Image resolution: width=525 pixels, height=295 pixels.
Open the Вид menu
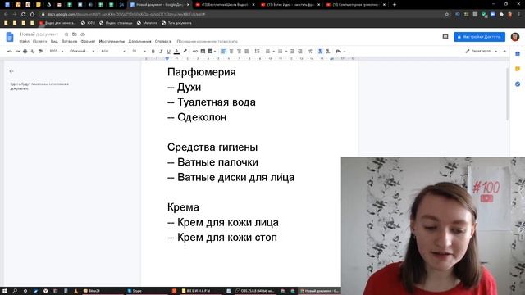coord(54,41)
